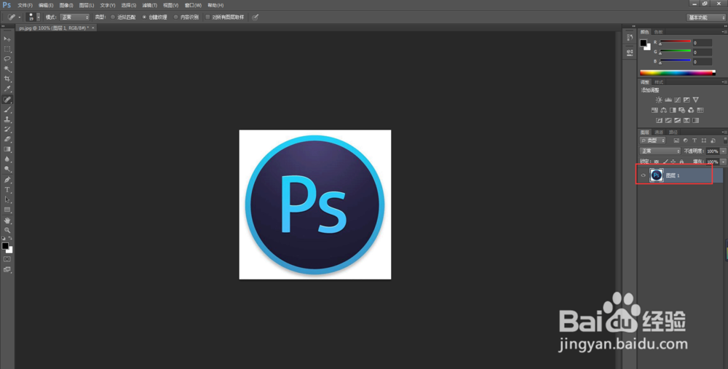Select the Magic Wand tool
Viewport: 728px width, 369px height.
tap(7, 69)
